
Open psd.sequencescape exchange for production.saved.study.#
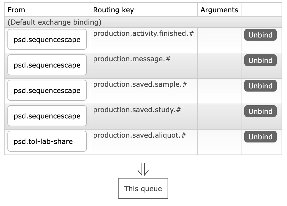47,116
